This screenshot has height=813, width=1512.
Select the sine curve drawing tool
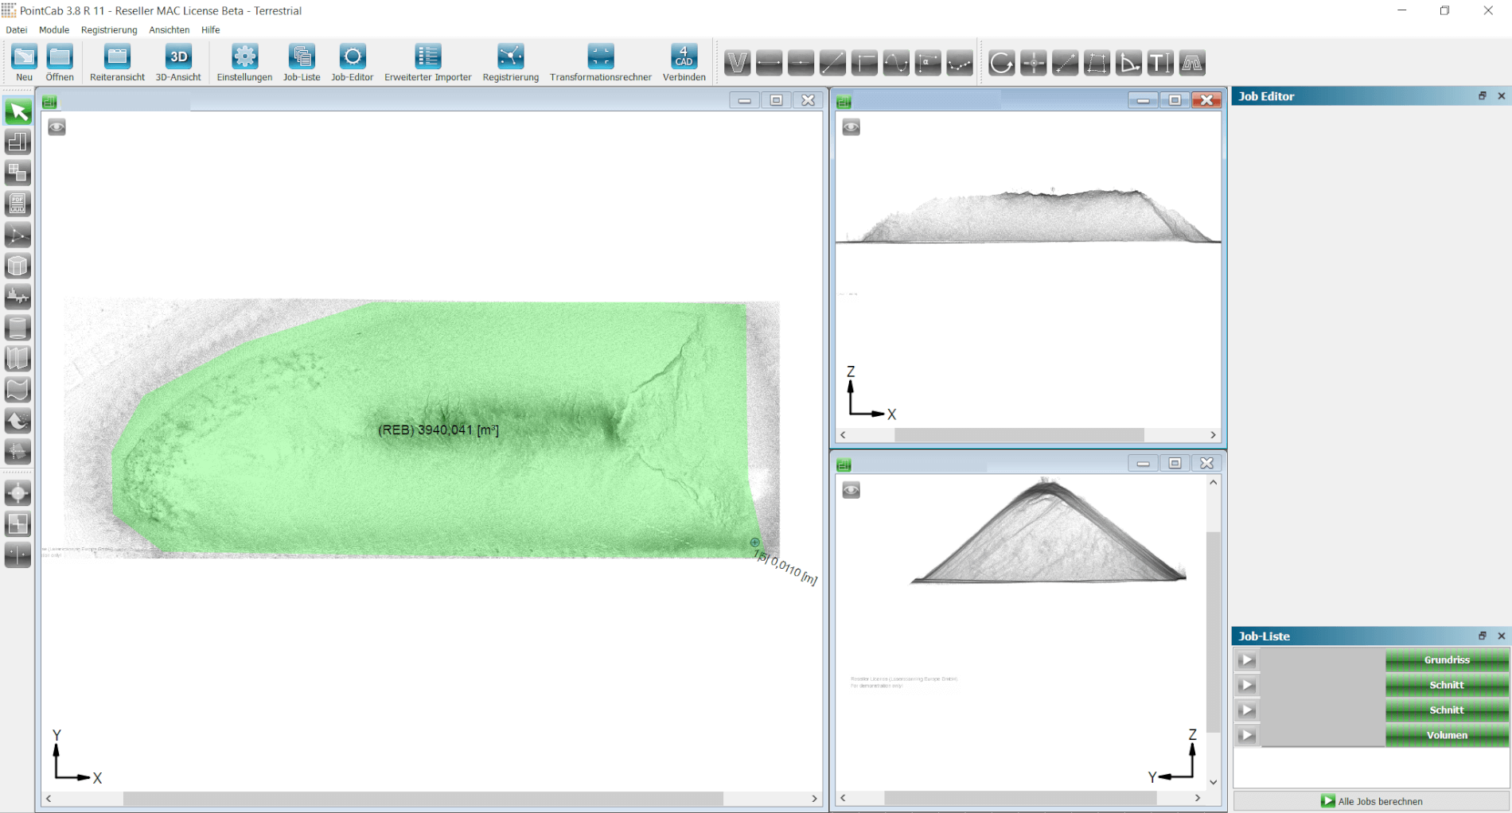coord(896,63)
